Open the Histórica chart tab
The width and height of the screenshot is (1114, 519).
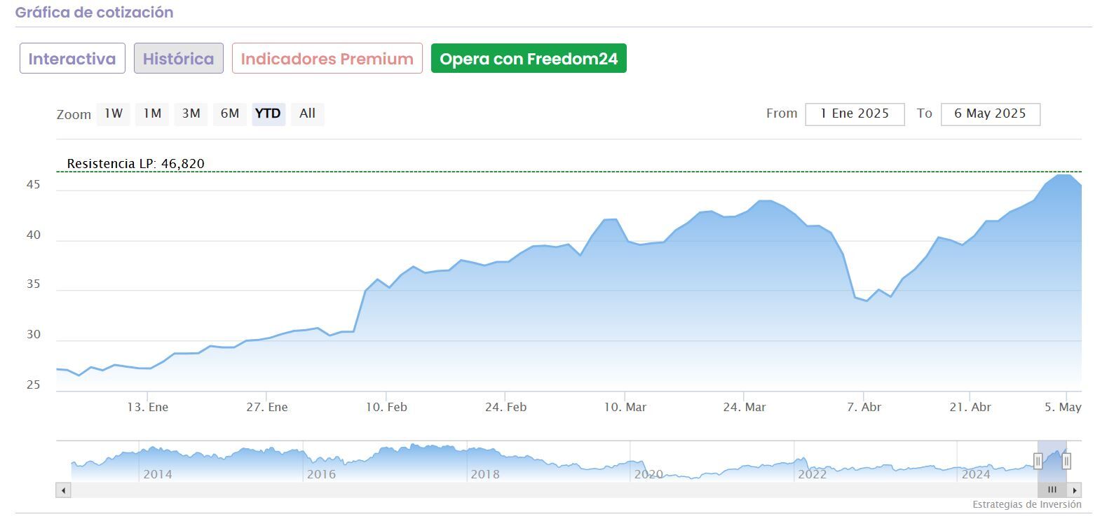(x=179, y=59)
